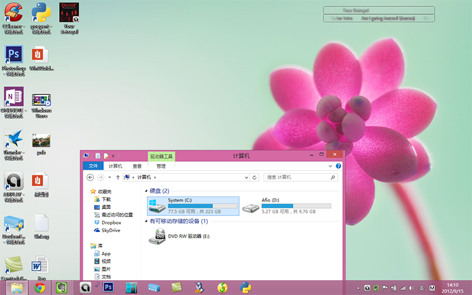Go up one level with the up arrow
The image size is (472, 295).
(x=117, y=178)
